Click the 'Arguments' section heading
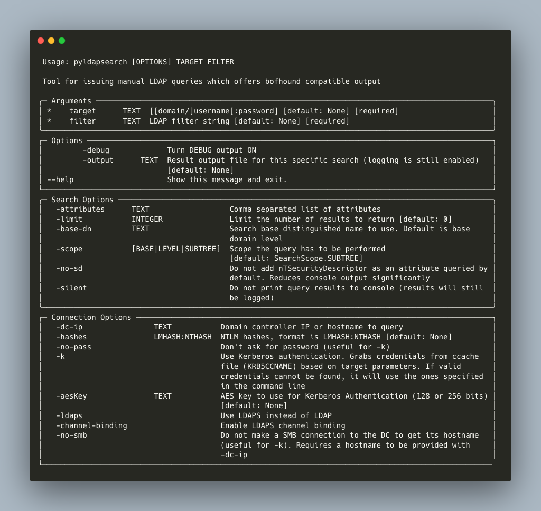 pyautogui.click(x=71, y=101)
